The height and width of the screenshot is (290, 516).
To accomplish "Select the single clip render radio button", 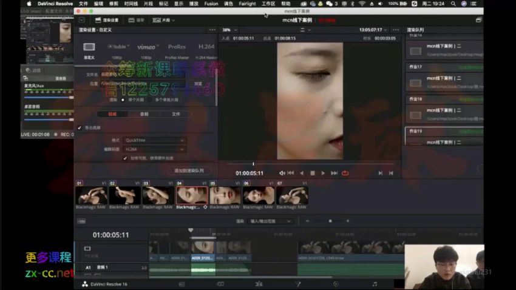I will [x=123, y=100].
